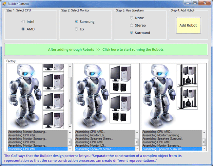This screenshot has width=213, height=166.
Task: Select highlighted 'Assembling Speakers Surround..' log row
Action: pyautogui.click(x=172, y=149)
